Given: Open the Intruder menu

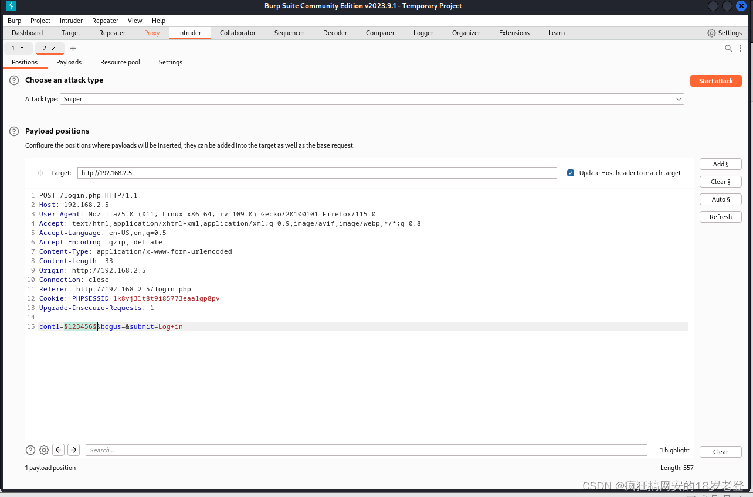Looking at the screenshot, I should point(71,21).
